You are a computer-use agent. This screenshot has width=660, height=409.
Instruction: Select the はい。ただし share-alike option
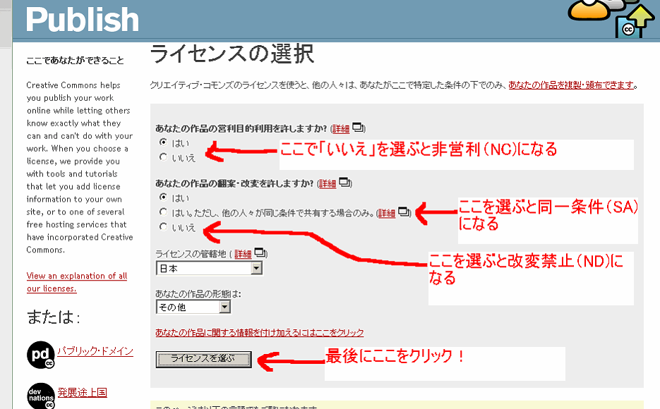tap(163, 212)
